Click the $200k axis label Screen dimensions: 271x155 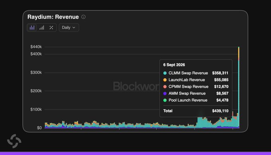click(36, 91)
